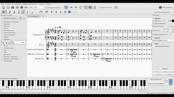Expand the Ключевые знаки palette
The image size is (174, 97).
point(9,30)
